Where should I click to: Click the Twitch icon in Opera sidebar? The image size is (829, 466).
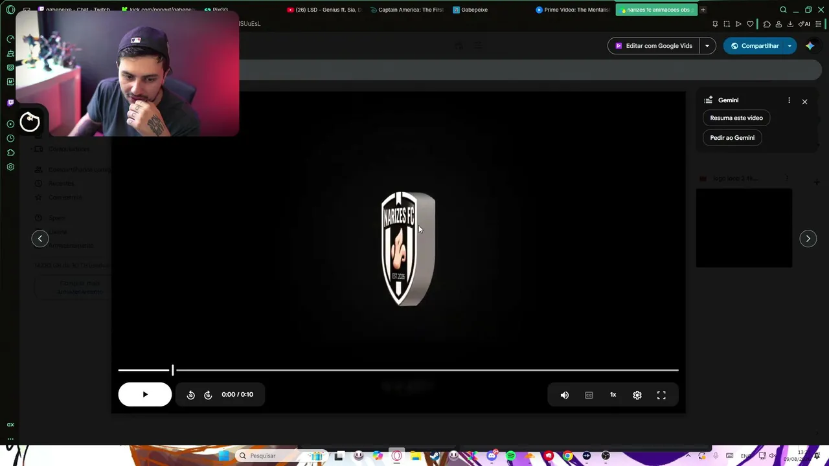(x=10, y=102)
